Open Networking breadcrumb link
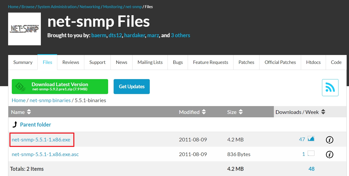The image size is (349, 176). coord(90,7)
